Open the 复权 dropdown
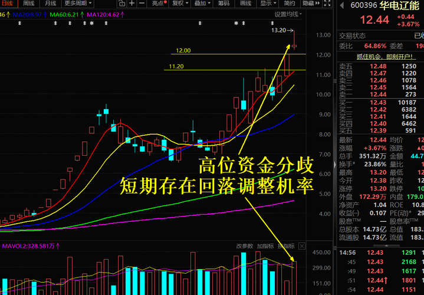This screenshot has width=424, height=295. 180,4
